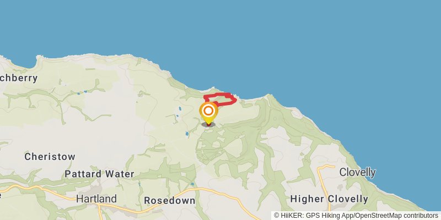Click the blue pond near Rosedown

tap(192, 184)
